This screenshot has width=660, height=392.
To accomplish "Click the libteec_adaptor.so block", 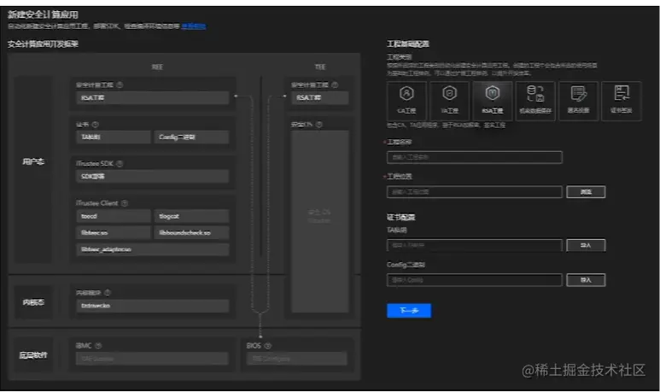I will tap(152, 249).
